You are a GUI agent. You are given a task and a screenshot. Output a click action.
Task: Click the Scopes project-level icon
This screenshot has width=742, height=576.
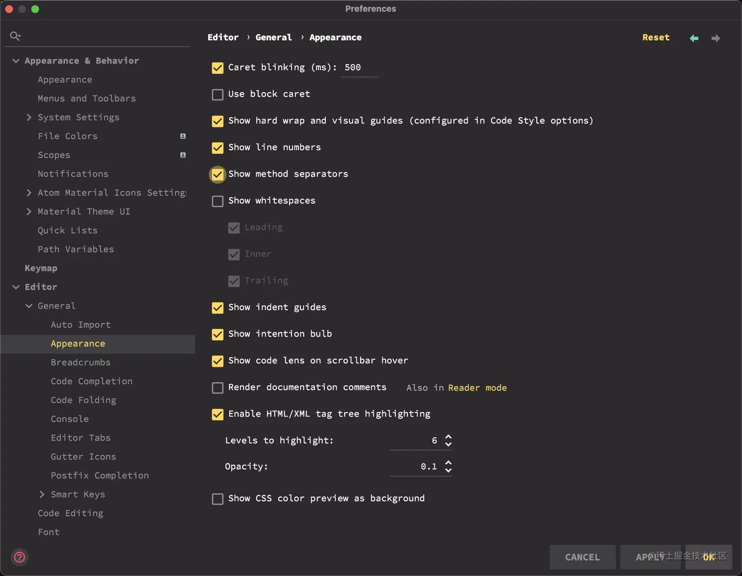click(183, 155)
